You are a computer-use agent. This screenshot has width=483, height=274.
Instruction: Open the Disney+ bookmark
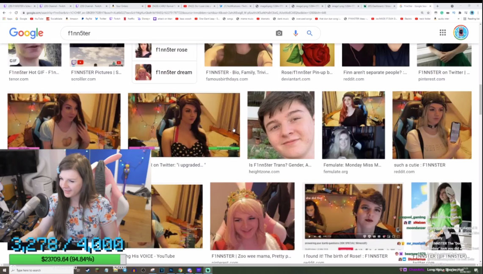144,19
